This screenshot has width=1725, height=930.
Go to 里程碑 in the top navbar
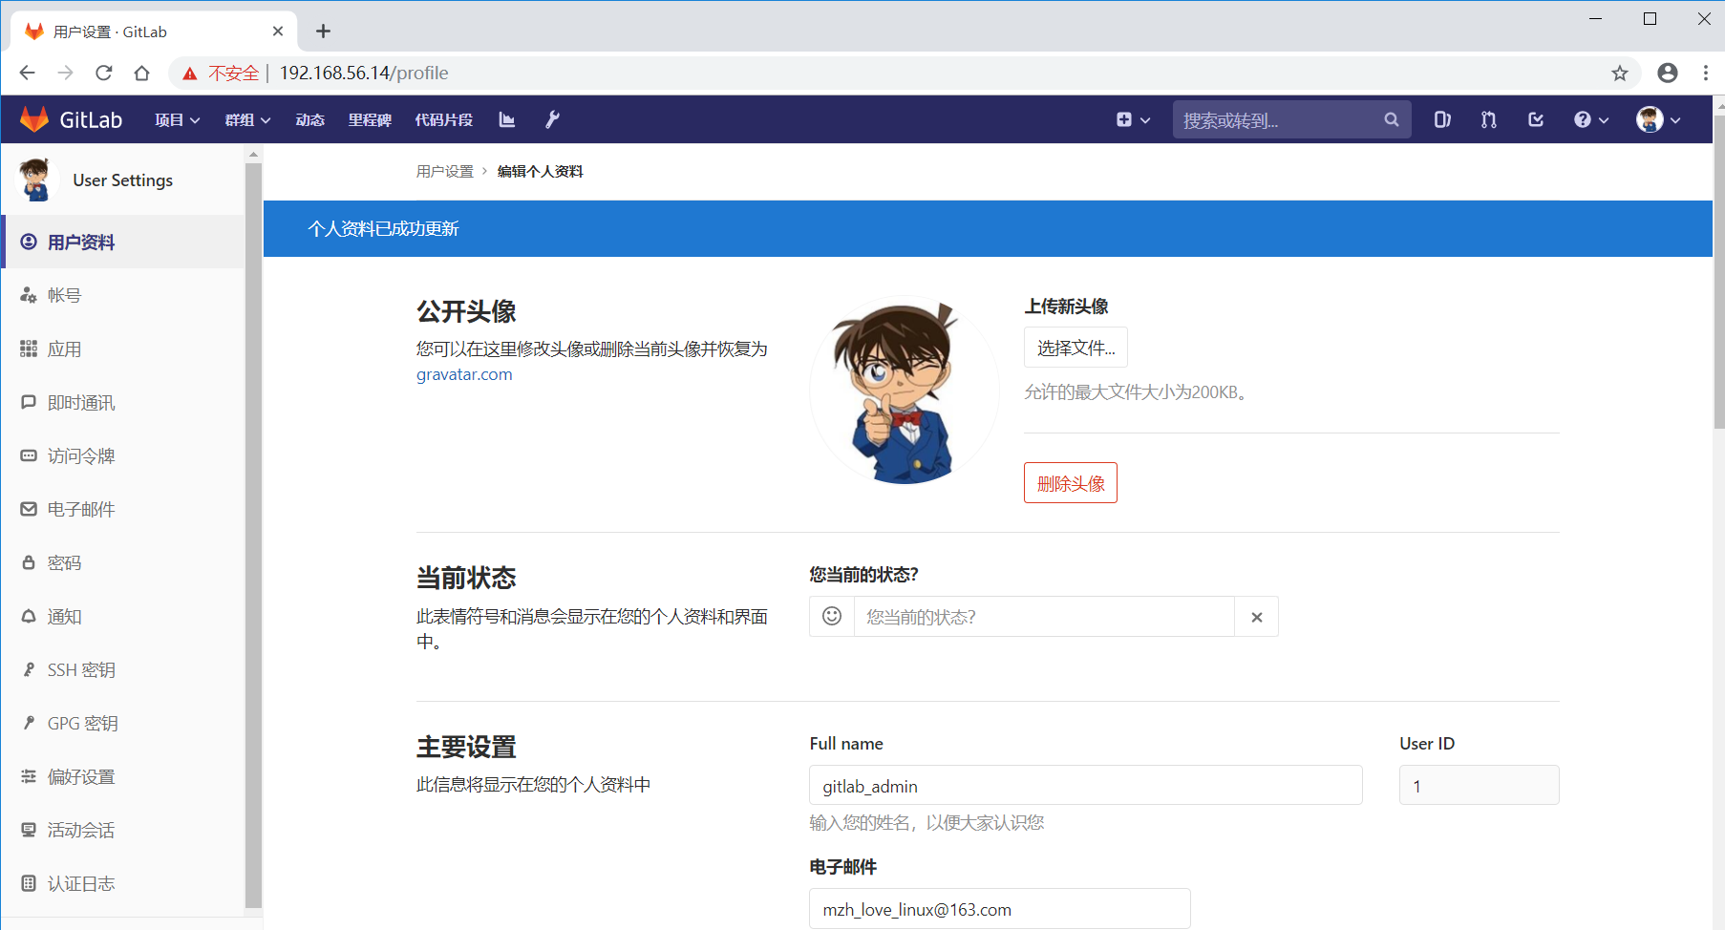click(370, 119)
